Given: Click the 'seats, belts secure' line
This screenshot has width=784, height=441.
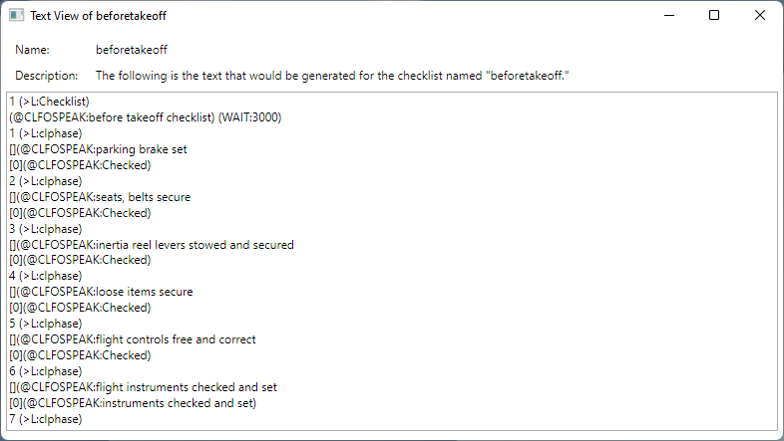Looking at the screenshot, I should pos(100,197).
